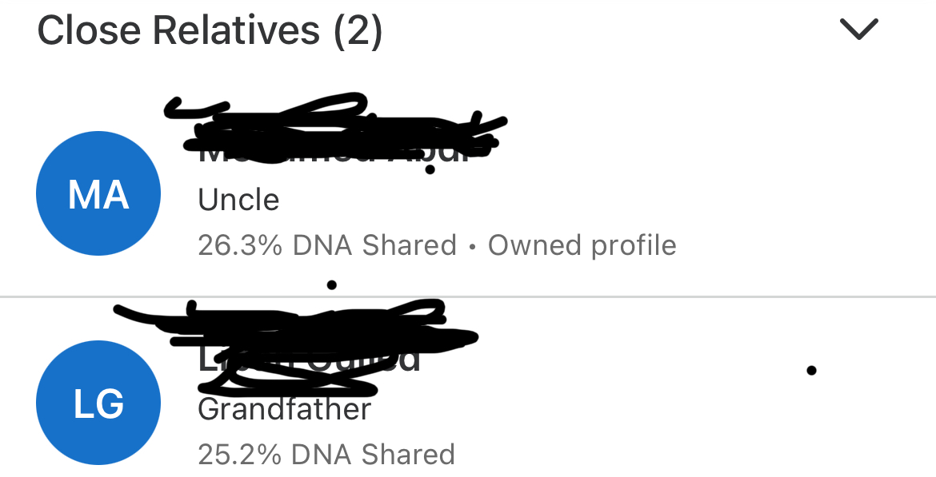The height and width of the screenshot is (477, 936).
Task: Click the Grandfather relationship label
Action: pos(284,409)
